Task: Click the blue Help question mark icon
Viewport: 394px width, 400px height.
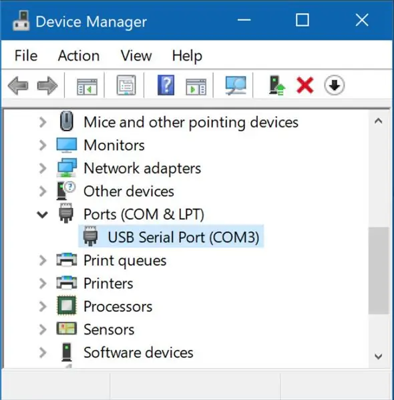Action: point(166,85)
